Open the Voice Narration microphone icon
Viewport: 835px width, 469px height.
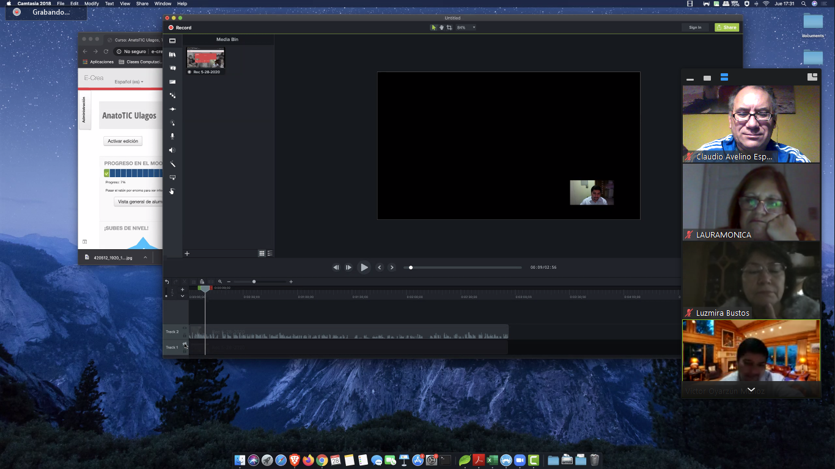point(172,136)
